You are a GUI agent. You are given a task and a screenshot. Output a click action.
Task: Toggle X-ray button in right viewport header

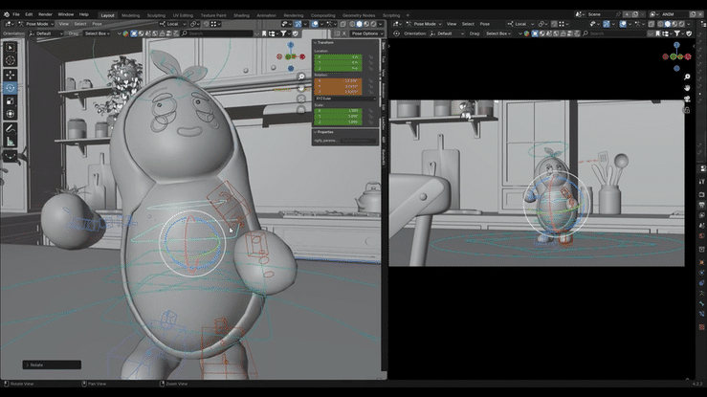tap(652, 24)
